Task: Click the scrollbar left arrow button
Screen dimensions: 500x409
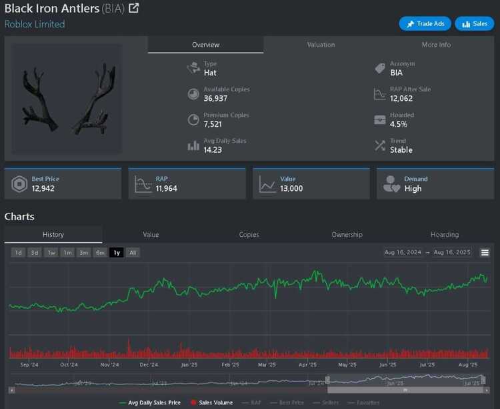Action: tap(12, 390)
